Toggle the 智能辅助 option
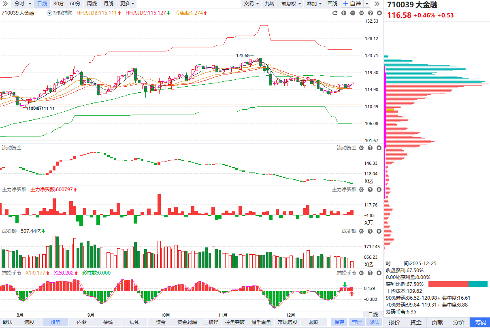This screenshot has height=328, width=490. coord(60,13)
